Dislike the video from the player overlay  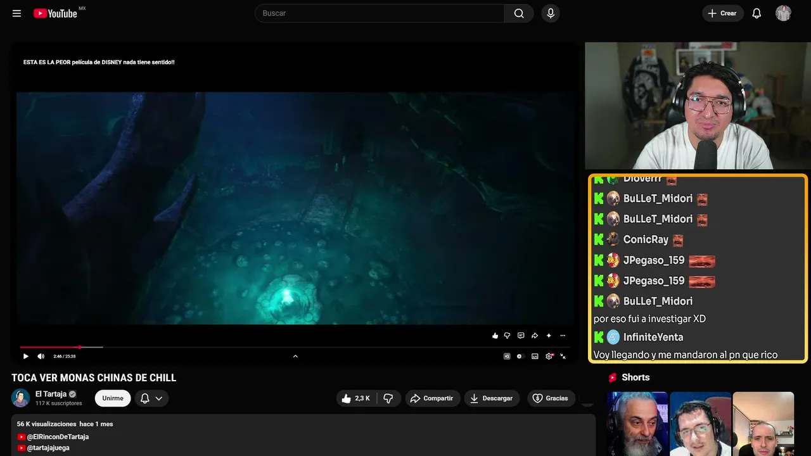tap(507, 336)
